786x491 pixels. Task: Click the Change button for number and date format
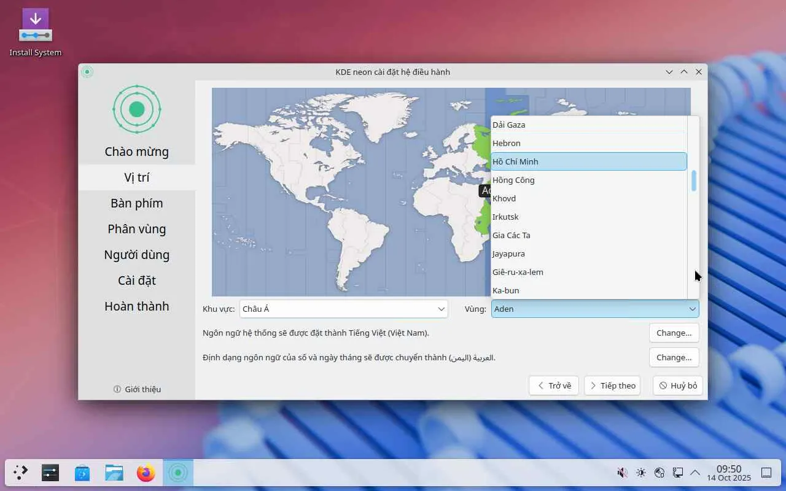click(674, 357)
